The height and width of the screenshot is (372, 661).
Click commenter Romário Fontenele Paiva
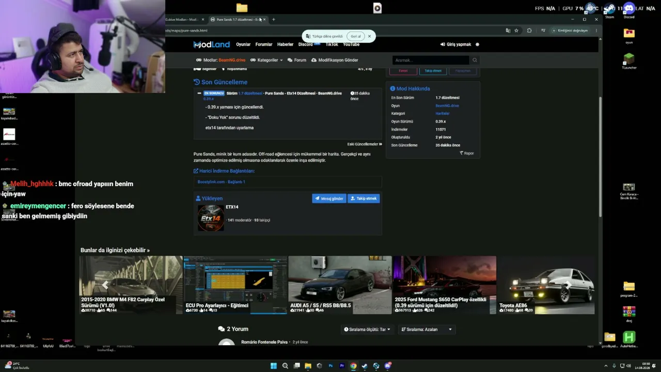point(264,342)
